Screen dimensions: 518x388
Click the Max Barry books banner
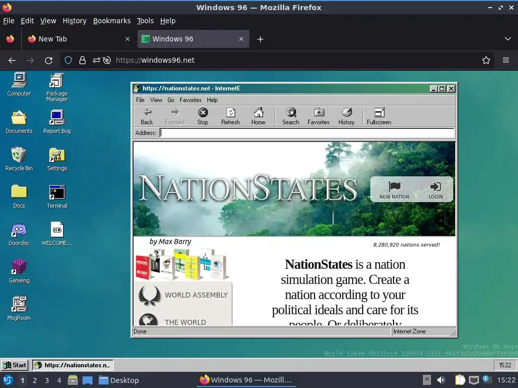[182, 264]
